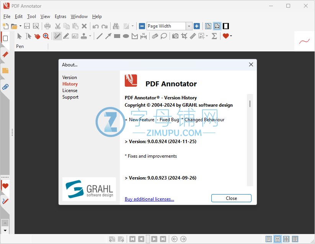Click the version history scrollbar thumb
The height and width of the screenshot is (244, 315).
pyautogui.click(x=250, y=104)
